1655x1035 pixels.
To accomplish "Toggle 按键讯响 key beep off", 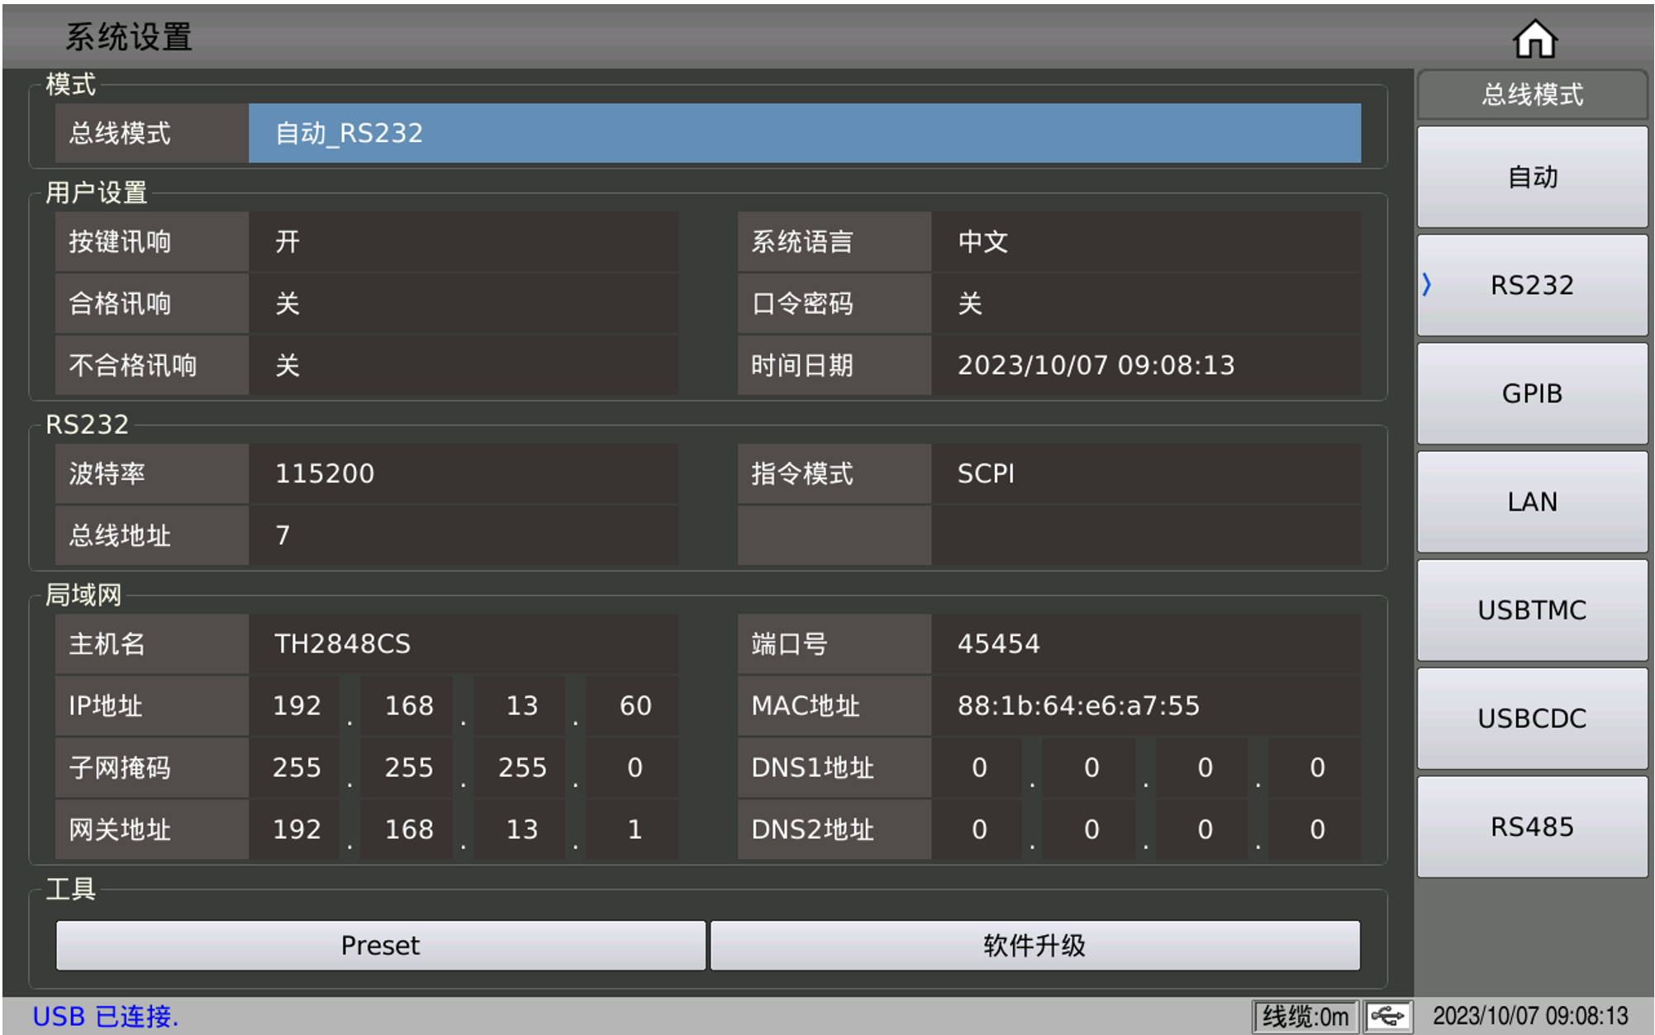I will pos(463,242).
